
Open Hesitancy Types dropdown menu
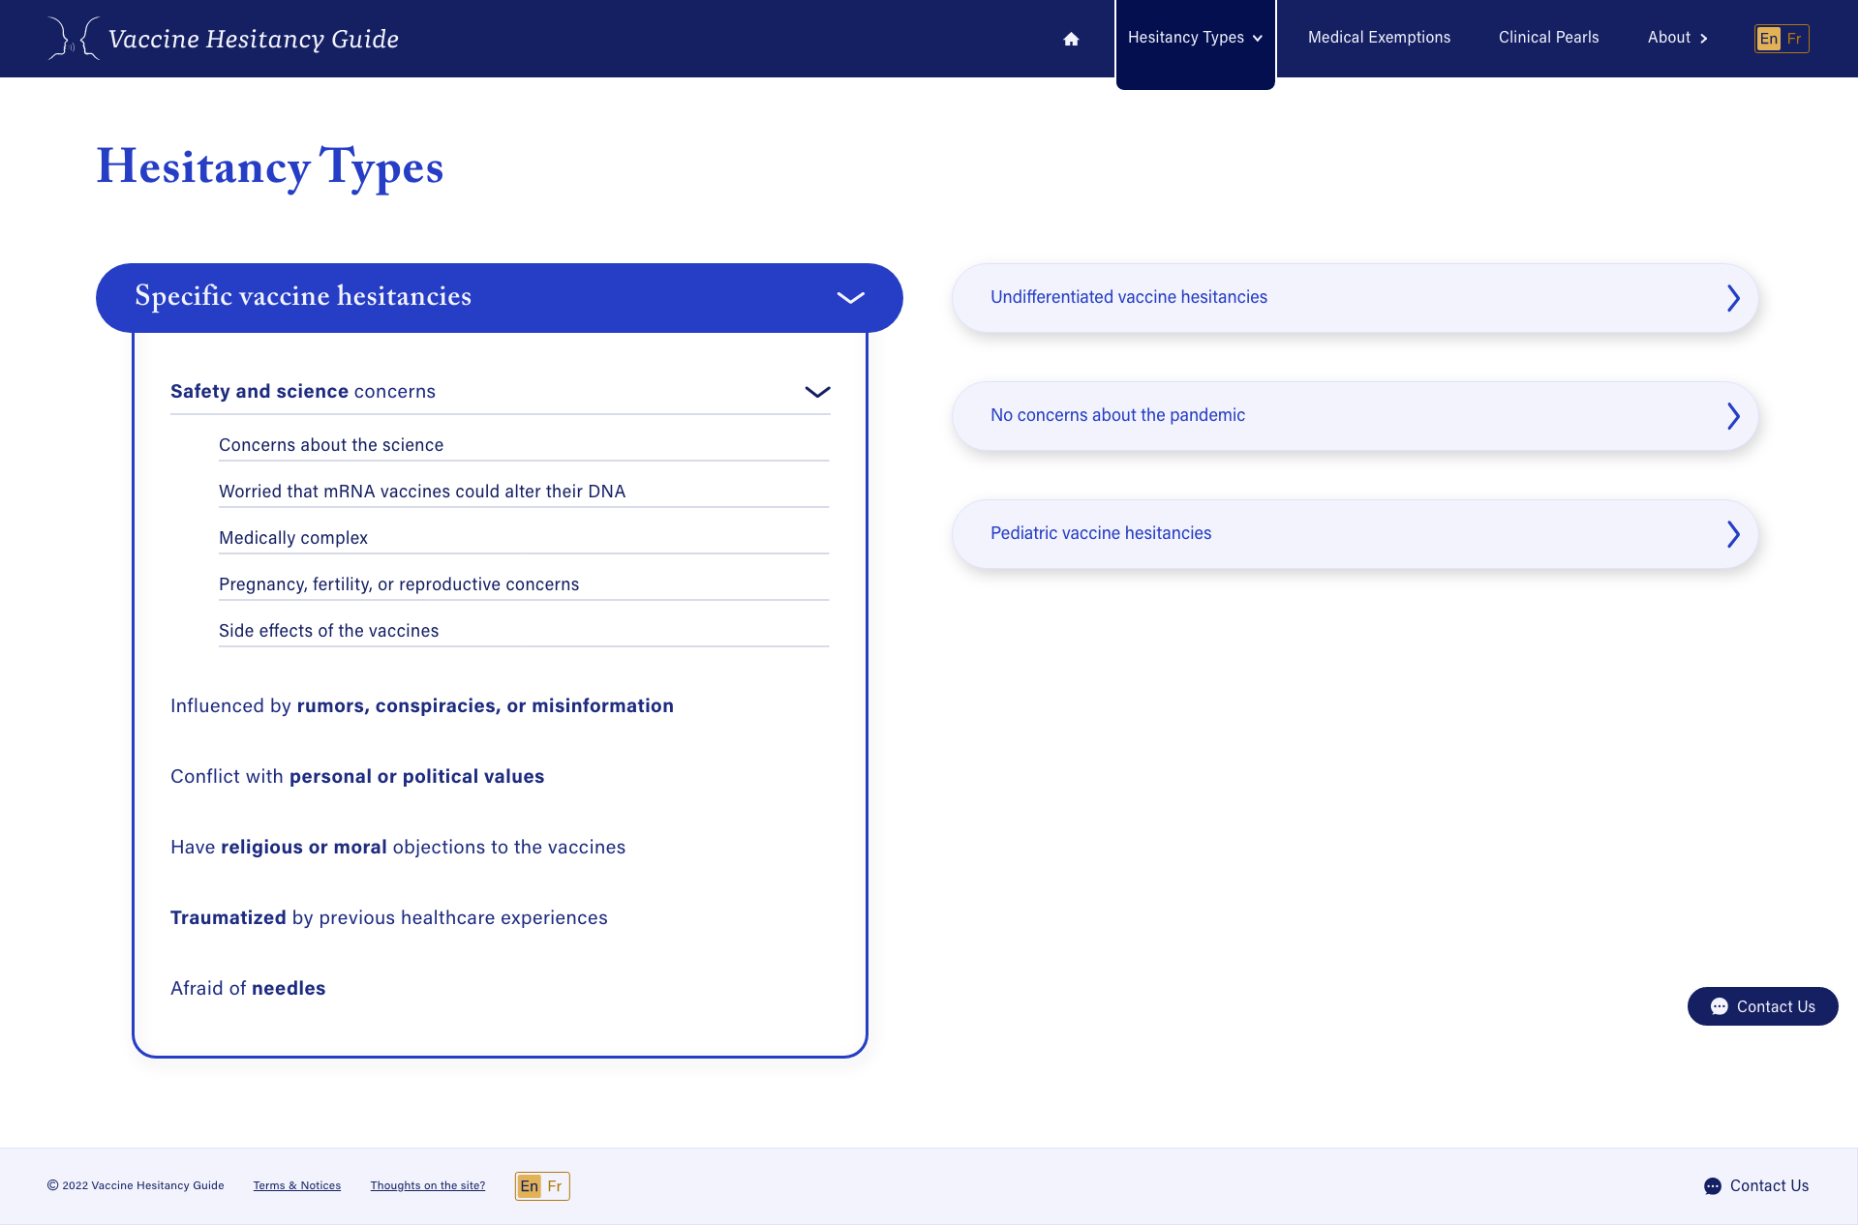tap(1195, 38)
